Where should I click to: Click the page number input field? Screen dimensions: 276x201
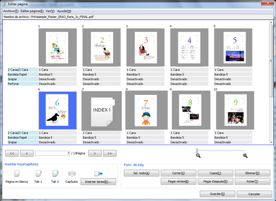(x=52, y=153)
